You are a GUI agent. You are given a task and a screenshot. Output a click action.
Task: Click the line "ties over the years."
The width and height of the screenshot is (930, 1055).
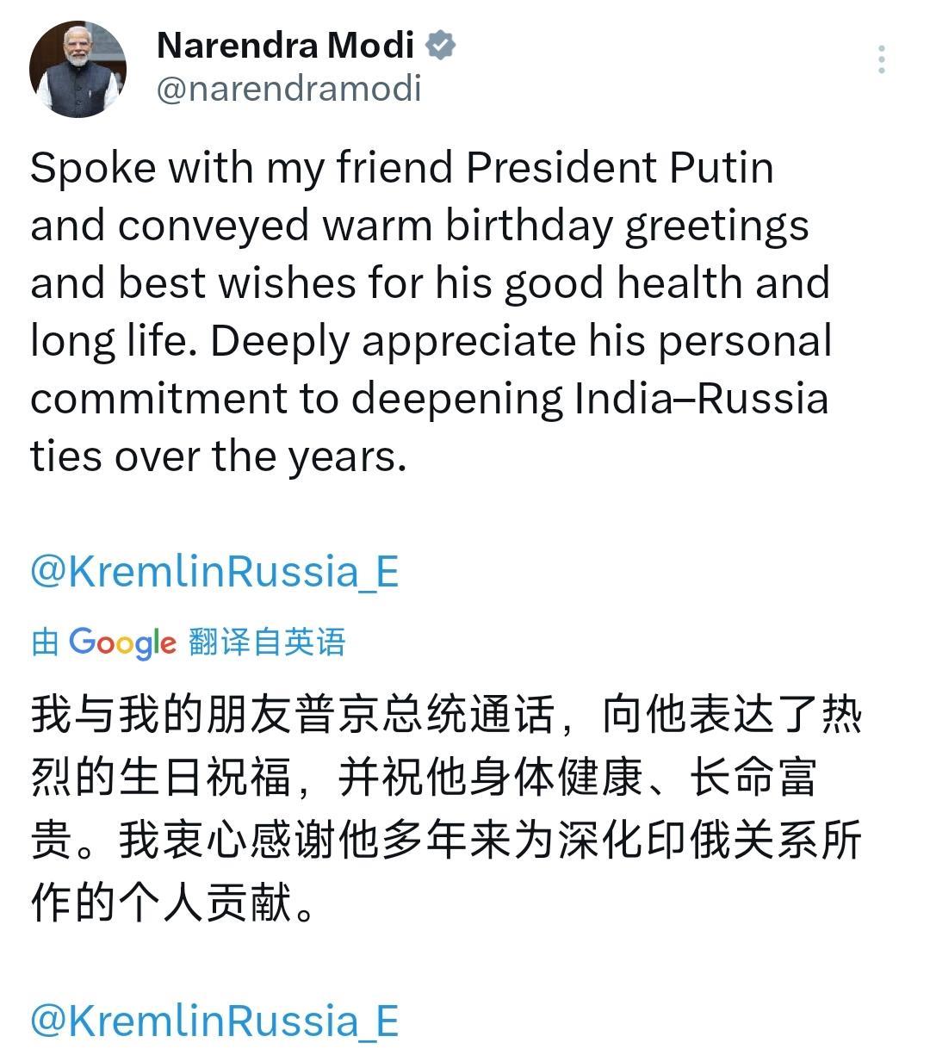218,456
